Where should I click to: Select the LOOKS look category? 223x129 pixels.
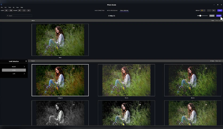point(14,70)
